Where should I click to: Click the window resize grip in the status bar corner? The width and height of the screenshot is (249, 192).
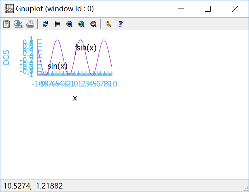[x=246, y=189]
